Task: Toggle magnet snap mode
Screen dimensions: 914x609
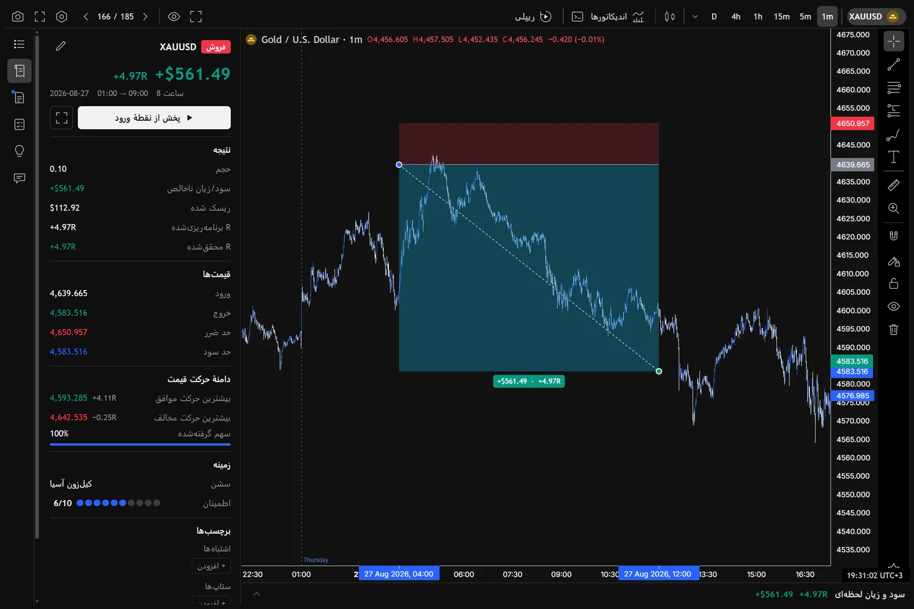Action: click(x=894, y=236)
